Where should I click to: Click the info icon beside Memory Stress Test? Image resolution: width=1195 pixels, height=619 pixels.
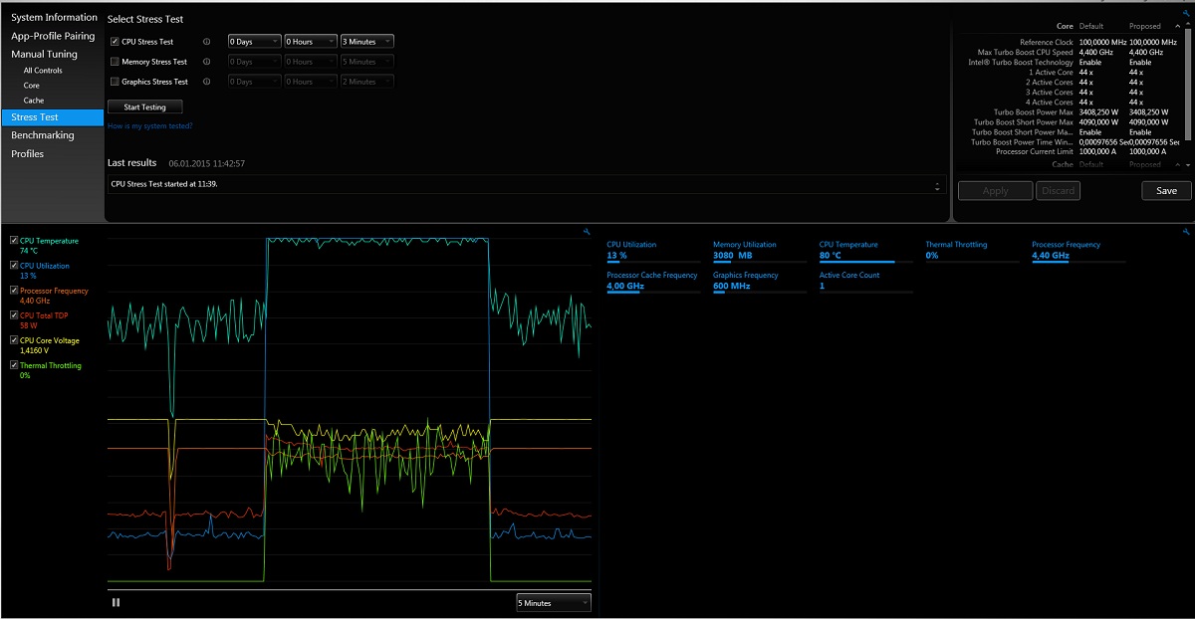[206, 62]
